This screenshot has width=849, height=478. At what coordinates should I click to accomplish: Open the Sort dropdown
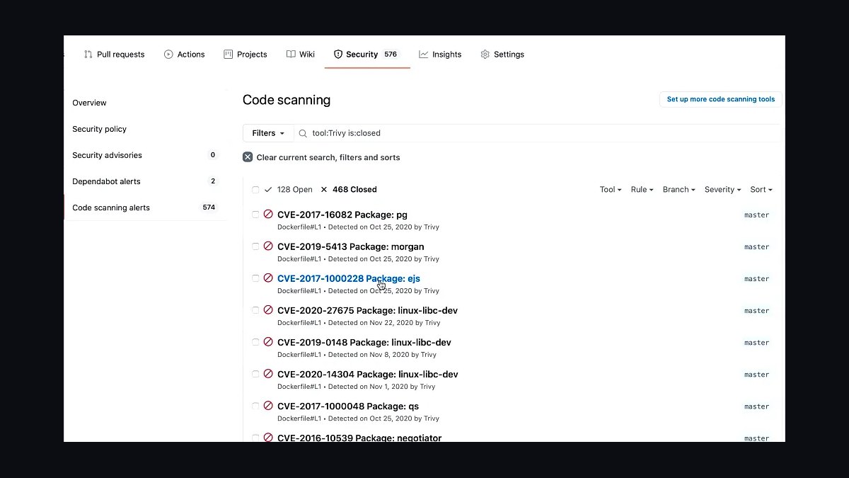tap(761, 190)
